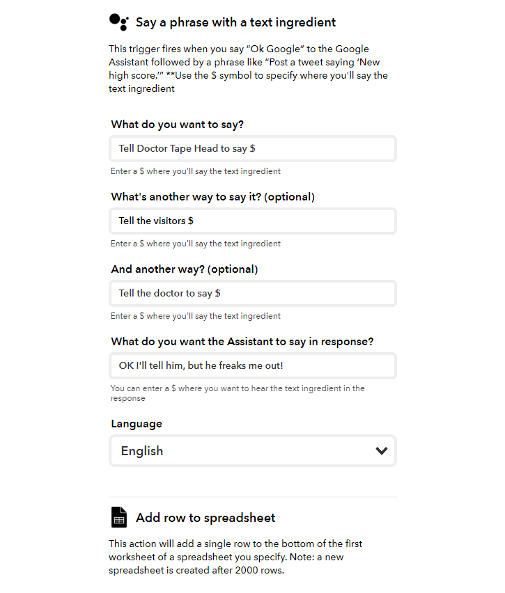Viewport: 505px width, 593px height.
Task: Select the 'What do you want to say?' input field
Action: coord(252,148)
